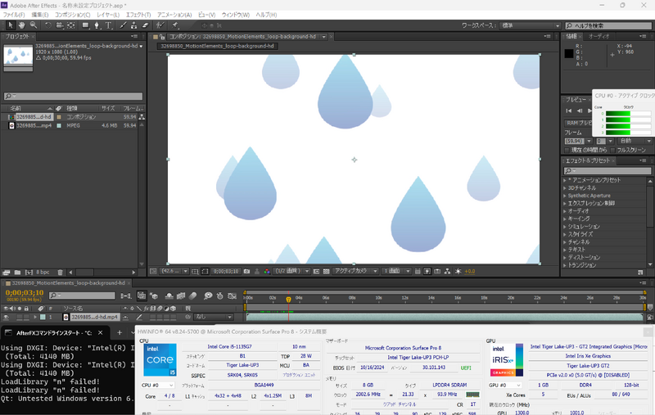Enable the フルスクリーン checkbox
655x415 pixels.
pyautogui.click(x=612, y=150)
